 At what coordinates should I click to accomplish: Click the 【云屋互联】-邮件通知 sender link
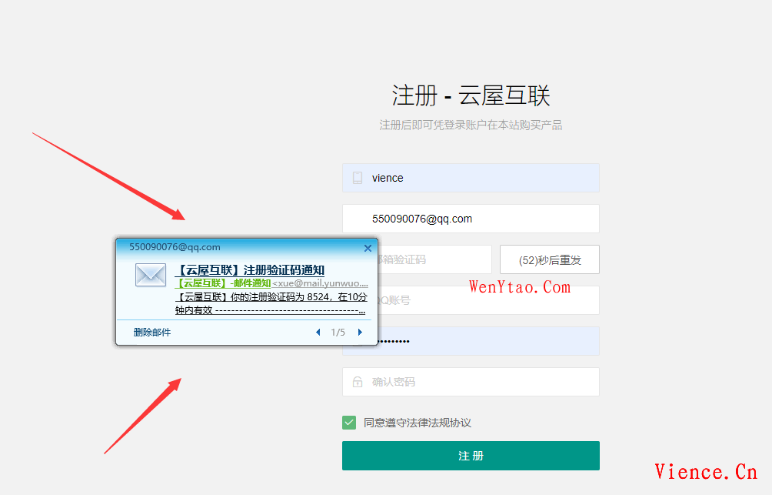pyautogui.click(x=224, y=283)
